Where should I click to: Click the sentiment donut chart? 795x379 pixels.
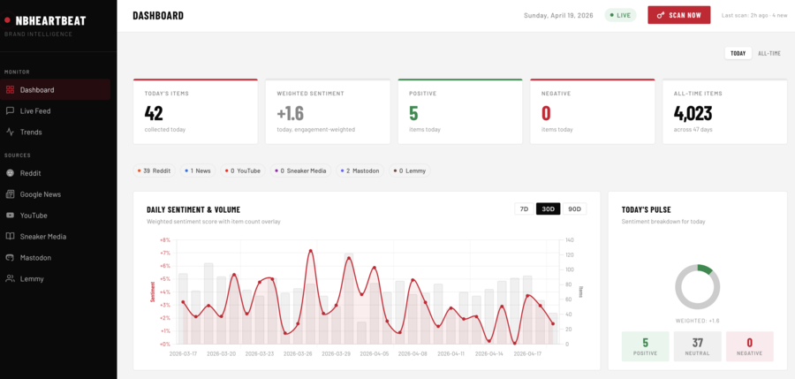[698, 286]
